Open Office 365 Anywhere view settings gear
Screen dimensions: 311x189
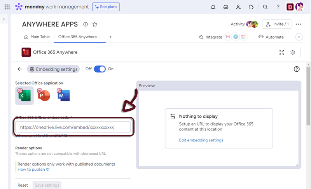pos(293,53)
